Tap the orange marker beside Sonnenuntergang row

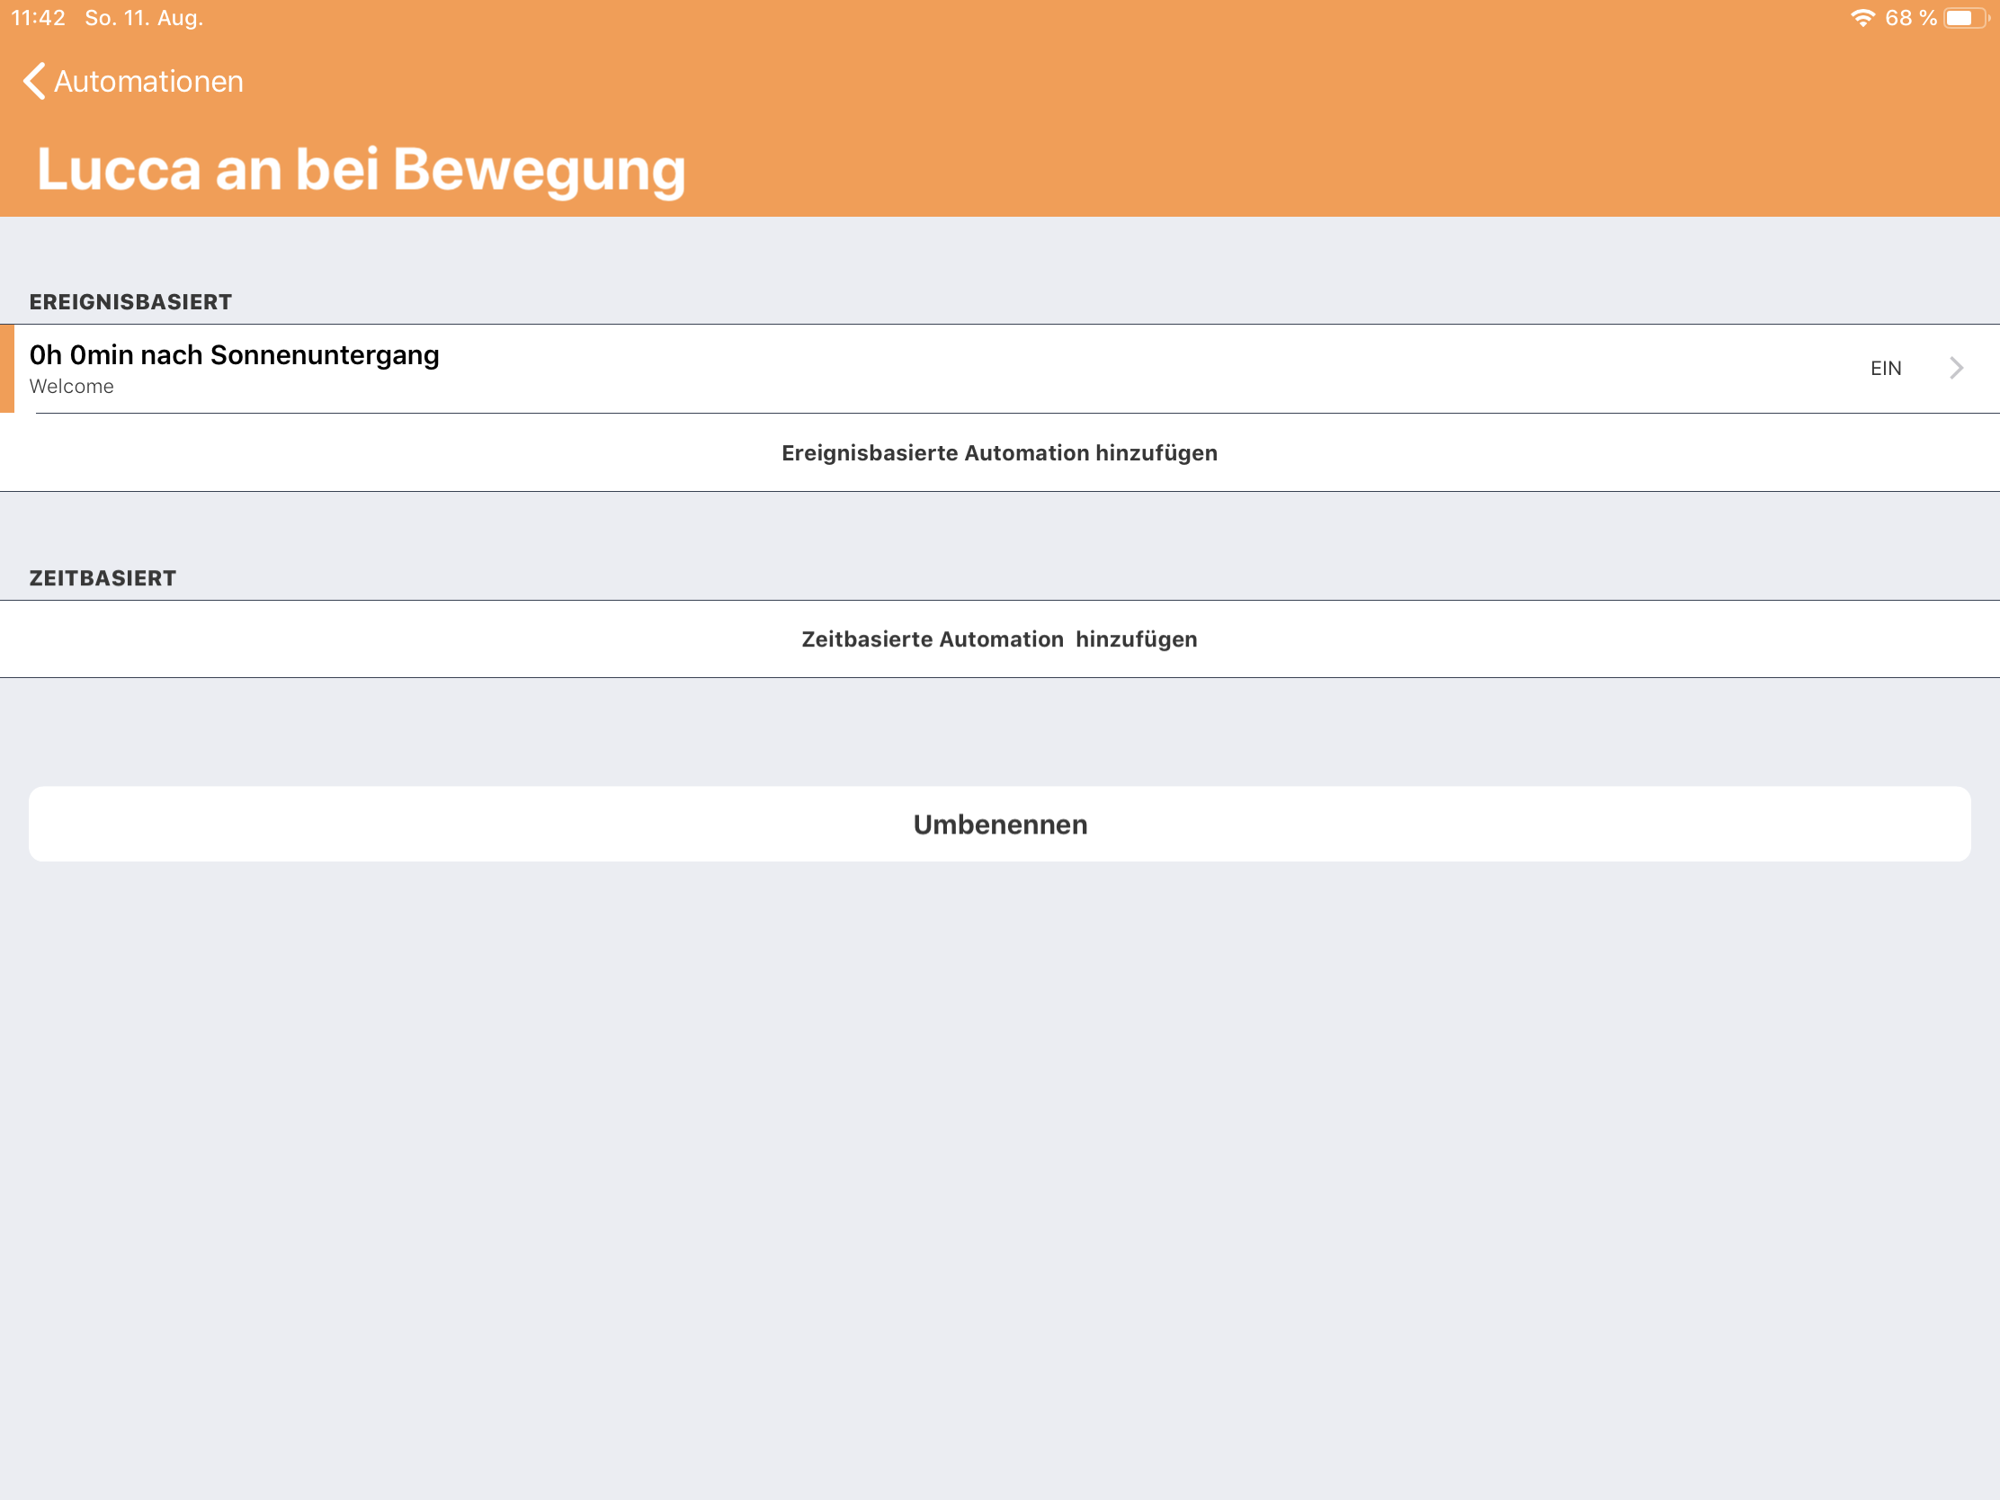tap(6, 368)
